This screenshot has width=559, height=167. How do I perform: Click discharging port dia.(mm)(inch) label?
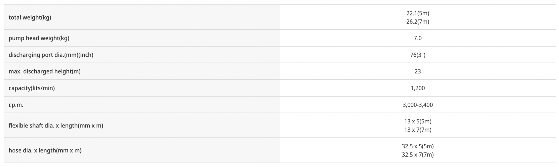(x=51, y=55)
